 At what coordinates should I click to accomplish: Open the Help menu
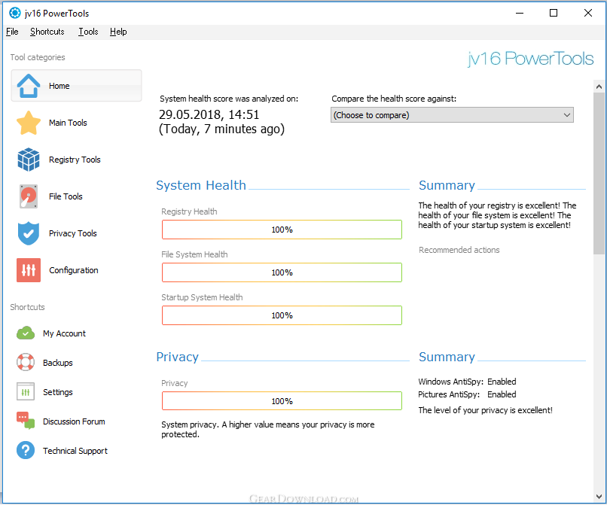click(118, 32)
